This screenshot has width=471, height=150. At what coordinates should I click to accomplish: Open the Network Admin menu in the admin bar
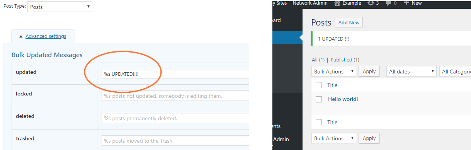pos(310,3)
